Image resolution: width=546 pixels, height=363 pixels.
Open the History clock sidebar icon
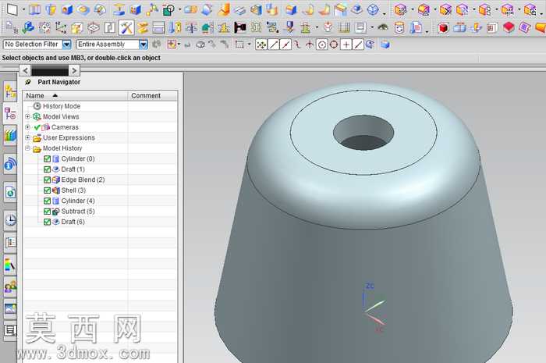click(x=10, y=220)
